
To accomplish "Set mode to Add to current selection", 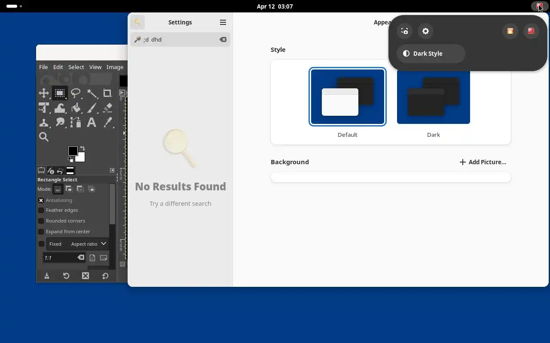I will (69, 189).
